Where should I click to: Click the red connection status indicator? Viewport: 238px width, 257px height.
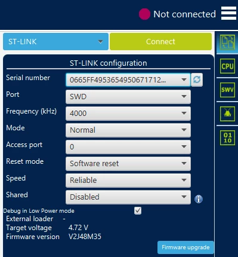coord(144,14)
